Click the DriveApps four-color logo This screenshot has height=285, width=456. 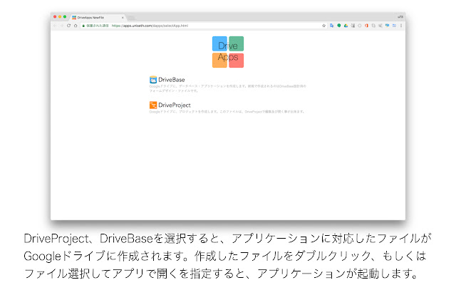[228, 52]
